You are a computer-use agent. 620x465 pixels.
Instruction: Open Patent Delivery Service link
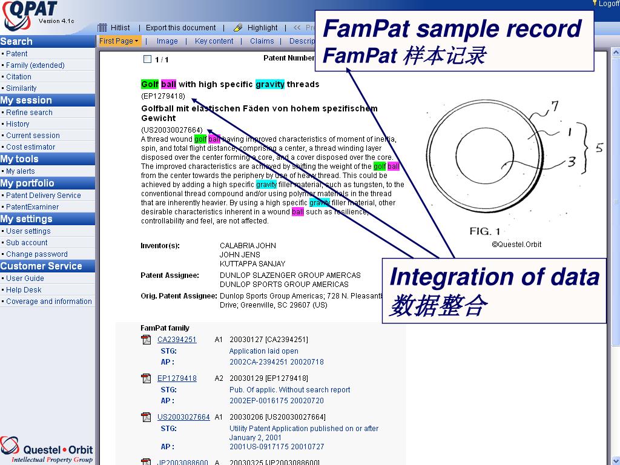[x=44, y=196]
